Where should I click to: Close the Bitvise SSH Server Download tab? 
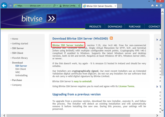[x=115, y=6]
